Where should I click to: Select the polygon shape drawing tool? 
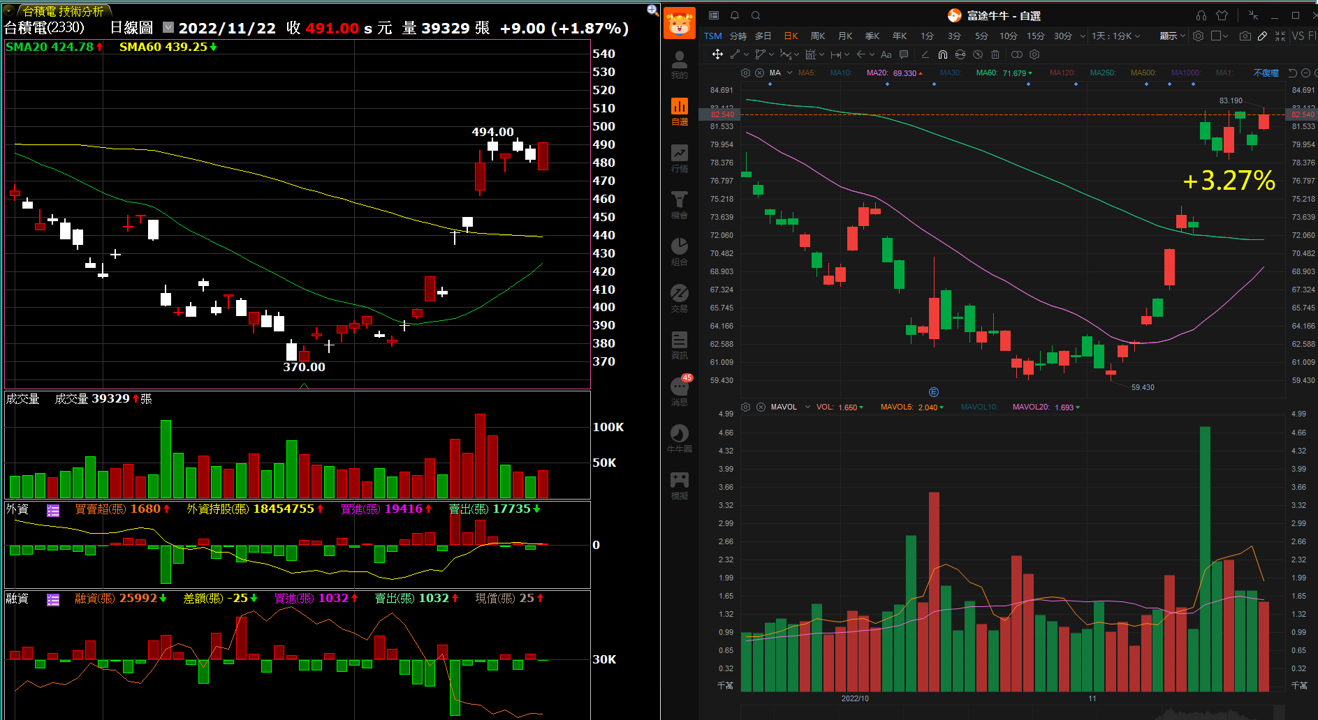[761, 54]
